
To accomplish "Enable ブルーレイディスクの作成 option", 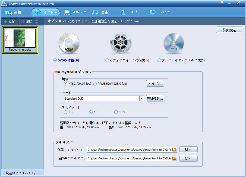I will [159, 61].
